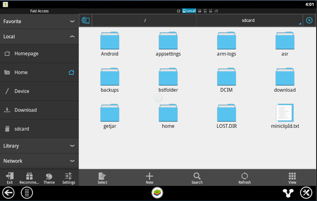Open the app Settings
The image size is (317, 201).
tap(69, 178)
